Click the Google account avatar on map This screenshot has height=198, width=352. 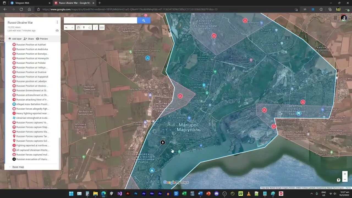tap(343, 18)
